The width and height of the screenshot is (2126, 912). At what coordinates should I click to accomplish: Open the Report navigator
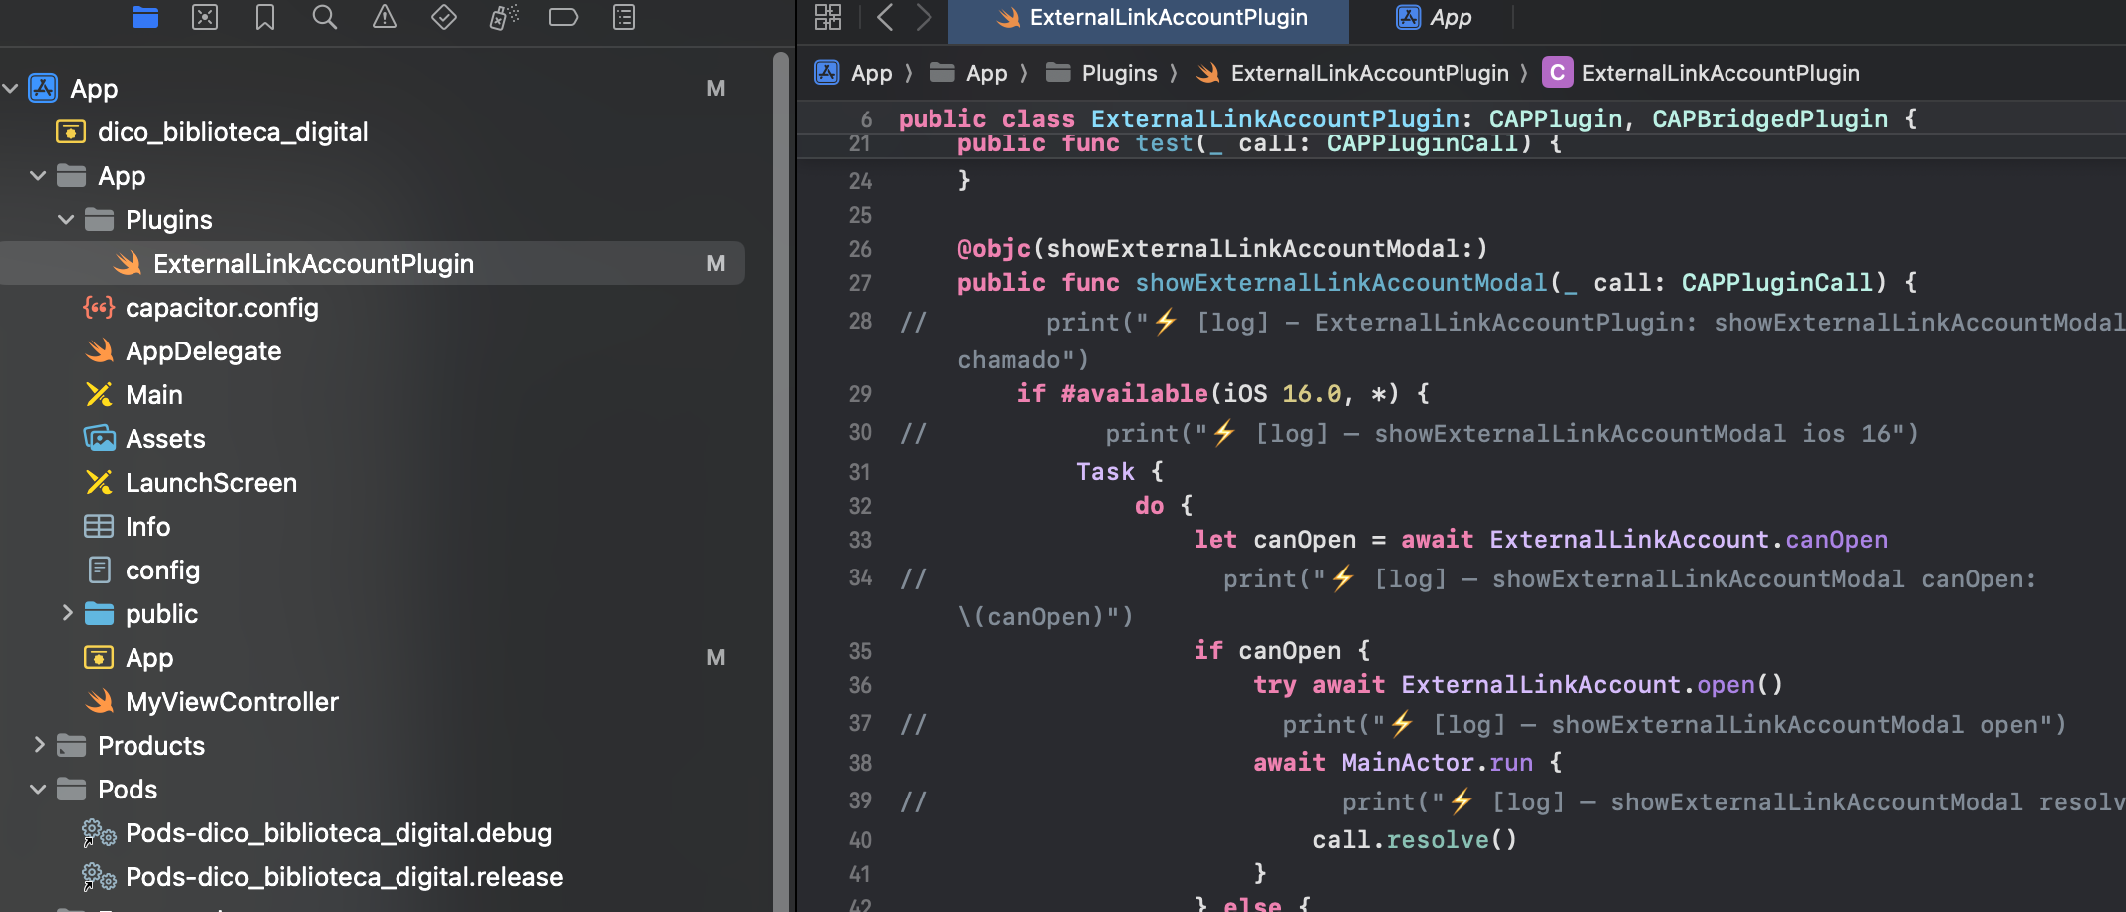(624, 17)
